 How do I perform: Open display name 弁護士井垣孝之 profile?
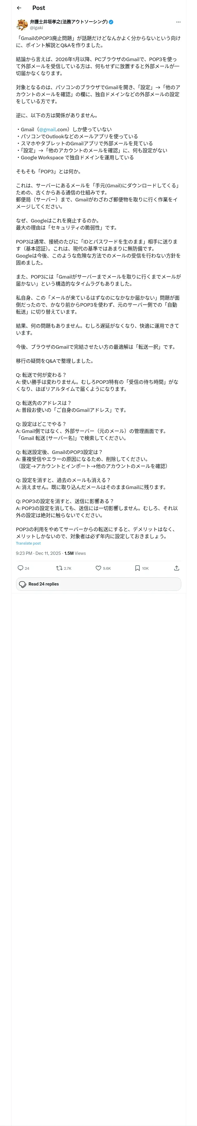click(x=69, y=22)
